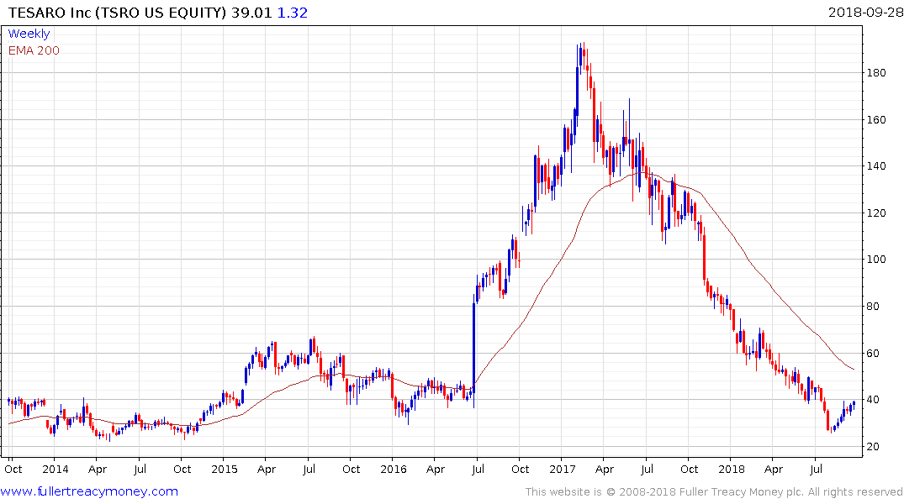Click the 180 price axis label
The width and height of the screenshot is (904, 504).
click(x=876, y=73)
